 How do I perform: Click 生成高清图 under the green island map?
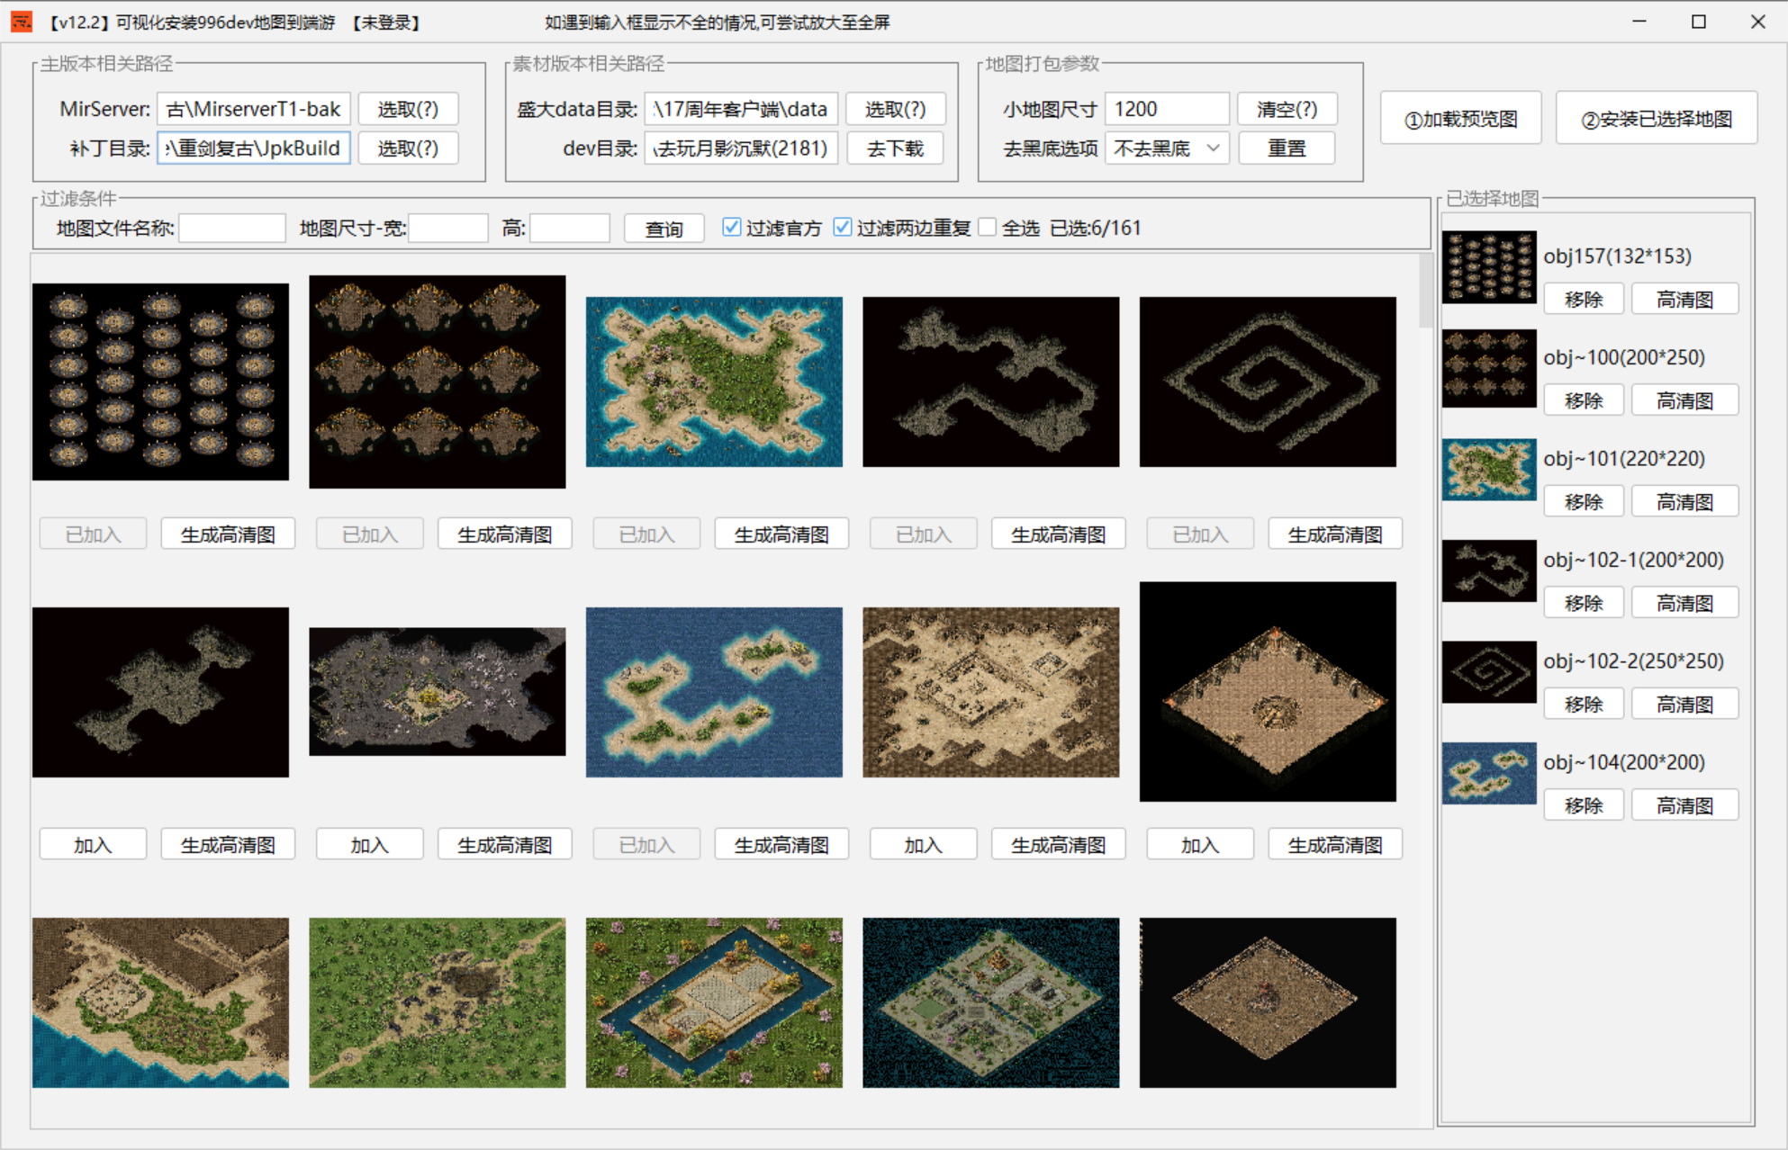point(781,535)
